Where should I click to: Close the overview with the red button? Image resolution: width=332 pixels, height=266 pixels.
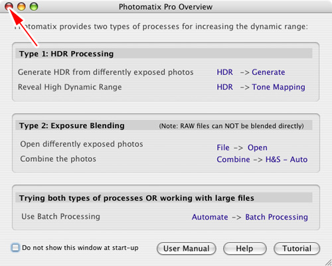9,7
